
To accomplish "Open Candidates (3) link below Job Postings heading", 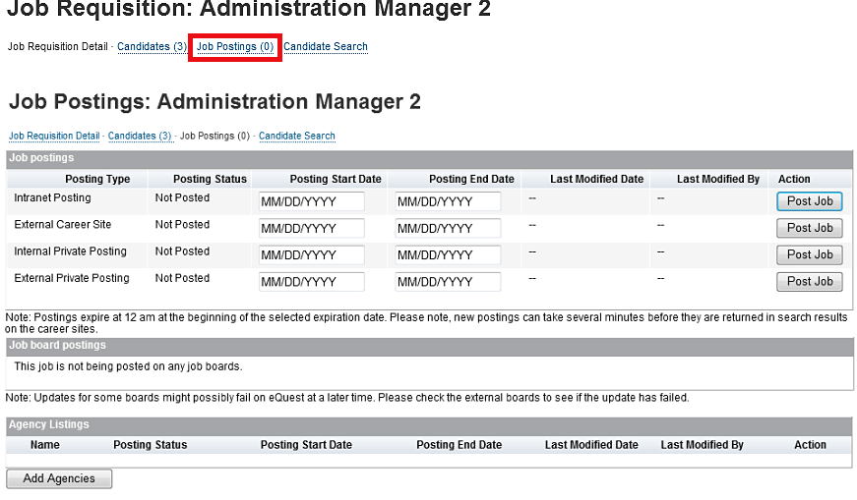I will (x=140, y=136).
